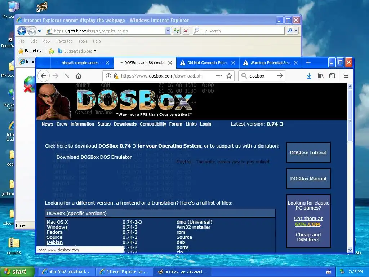Click the Favorites star button in IE

click(30, 51)
